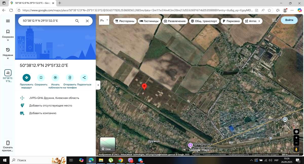Viewport: 304px width, 164px height.
Task: Open the Ру language dropdown
Action: (x=104, y=20)
